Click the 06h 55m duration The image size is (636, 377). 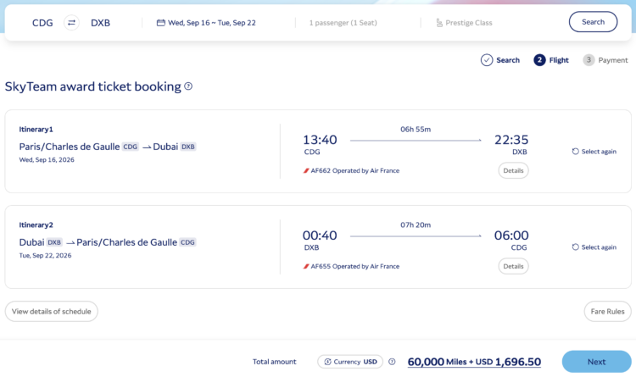coord(416,130)
